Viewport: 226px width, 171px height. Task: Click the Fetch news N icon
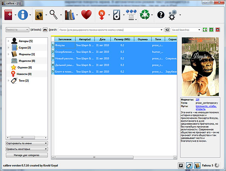[102, 15]
